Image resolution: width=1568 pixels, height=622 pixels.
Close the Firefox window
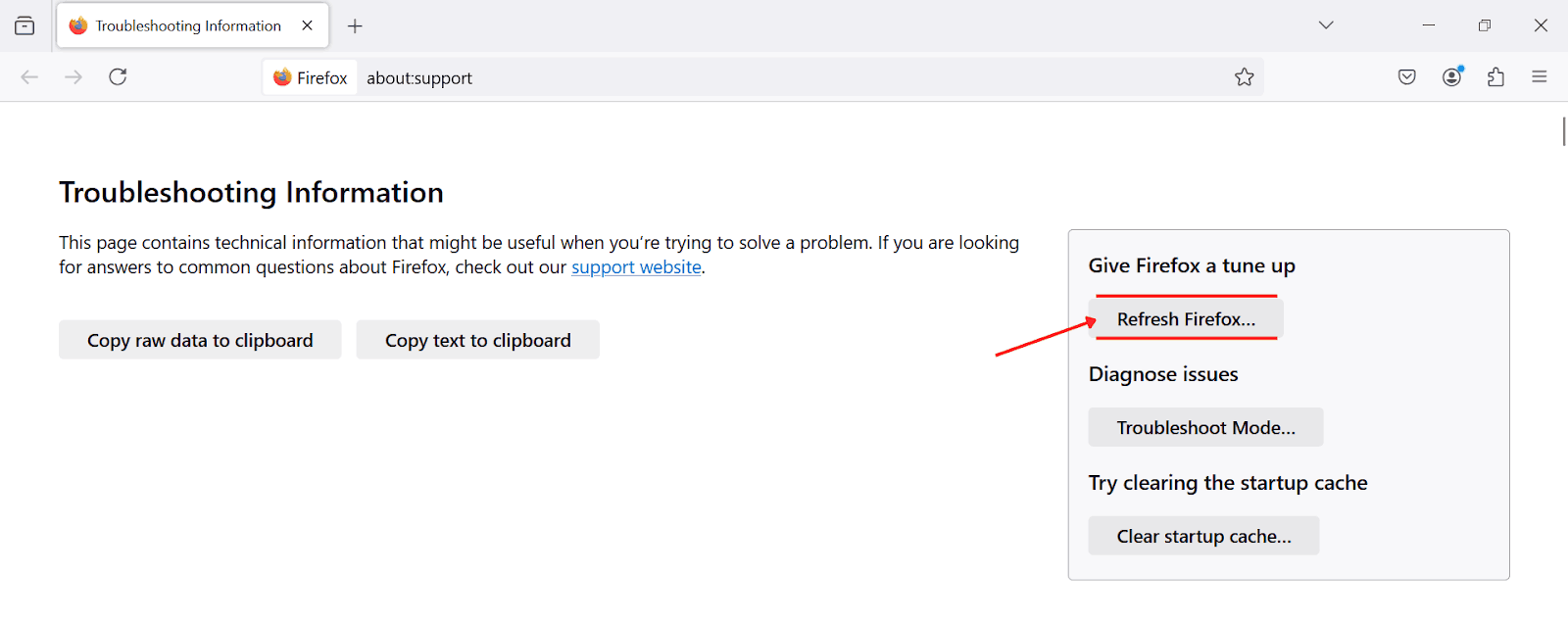point(1541,25)
